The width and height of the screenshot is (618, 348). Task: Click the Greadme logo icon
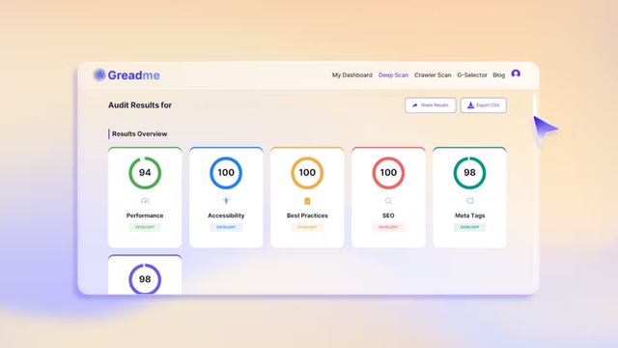99,74
